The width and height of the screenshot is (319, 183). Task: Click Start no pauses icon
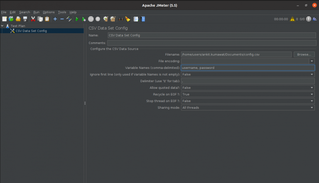[83, 19]
